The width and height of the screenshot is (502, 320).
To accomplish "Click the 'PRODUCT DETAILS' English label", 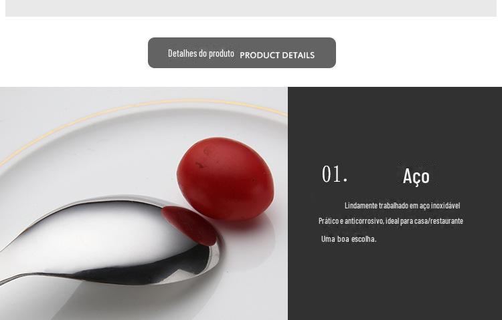I will point(277,55).
